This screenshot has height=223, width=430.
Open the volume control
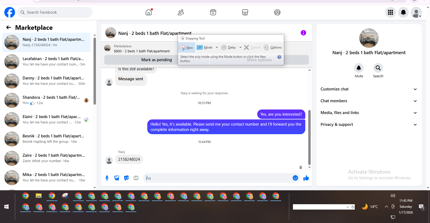pos(393,196)
